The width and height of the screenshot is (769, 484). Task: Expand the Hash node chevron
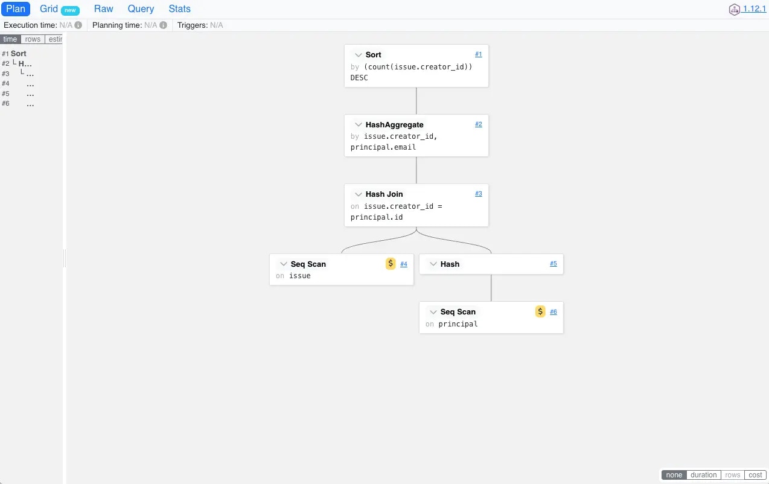coord(433,264)
